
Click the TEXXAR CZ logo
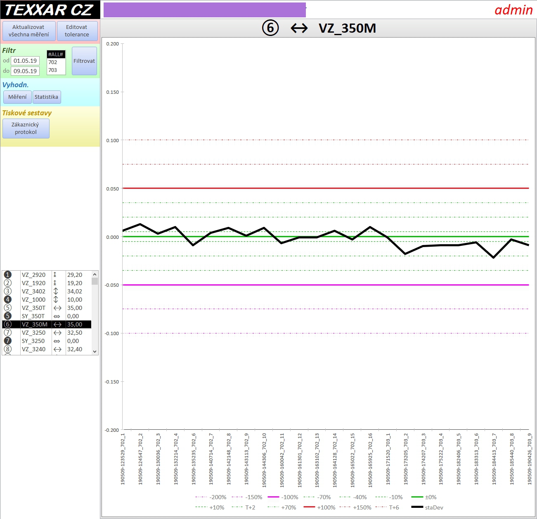(x=50, y=10)
